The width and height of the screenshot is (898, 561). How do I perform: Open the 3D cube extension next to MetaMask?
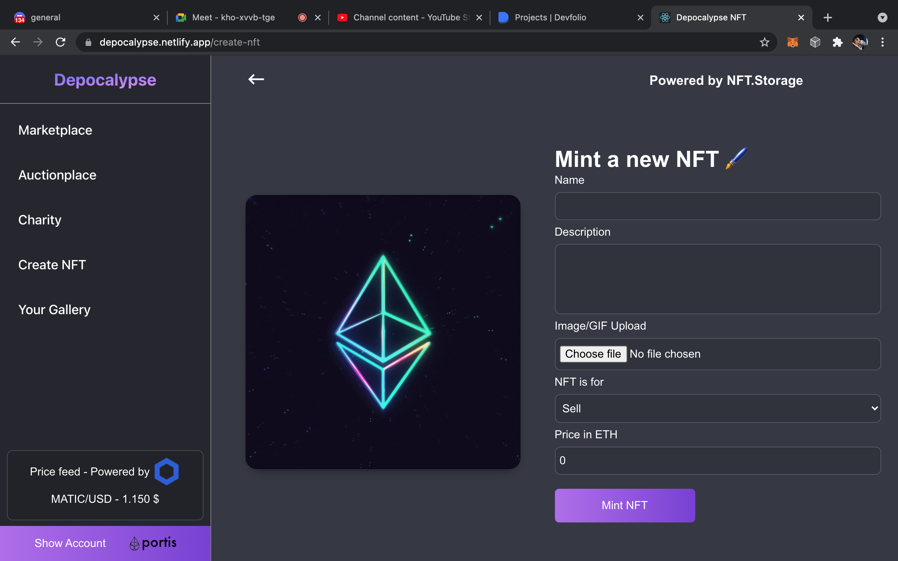click(x=815, y=42)
